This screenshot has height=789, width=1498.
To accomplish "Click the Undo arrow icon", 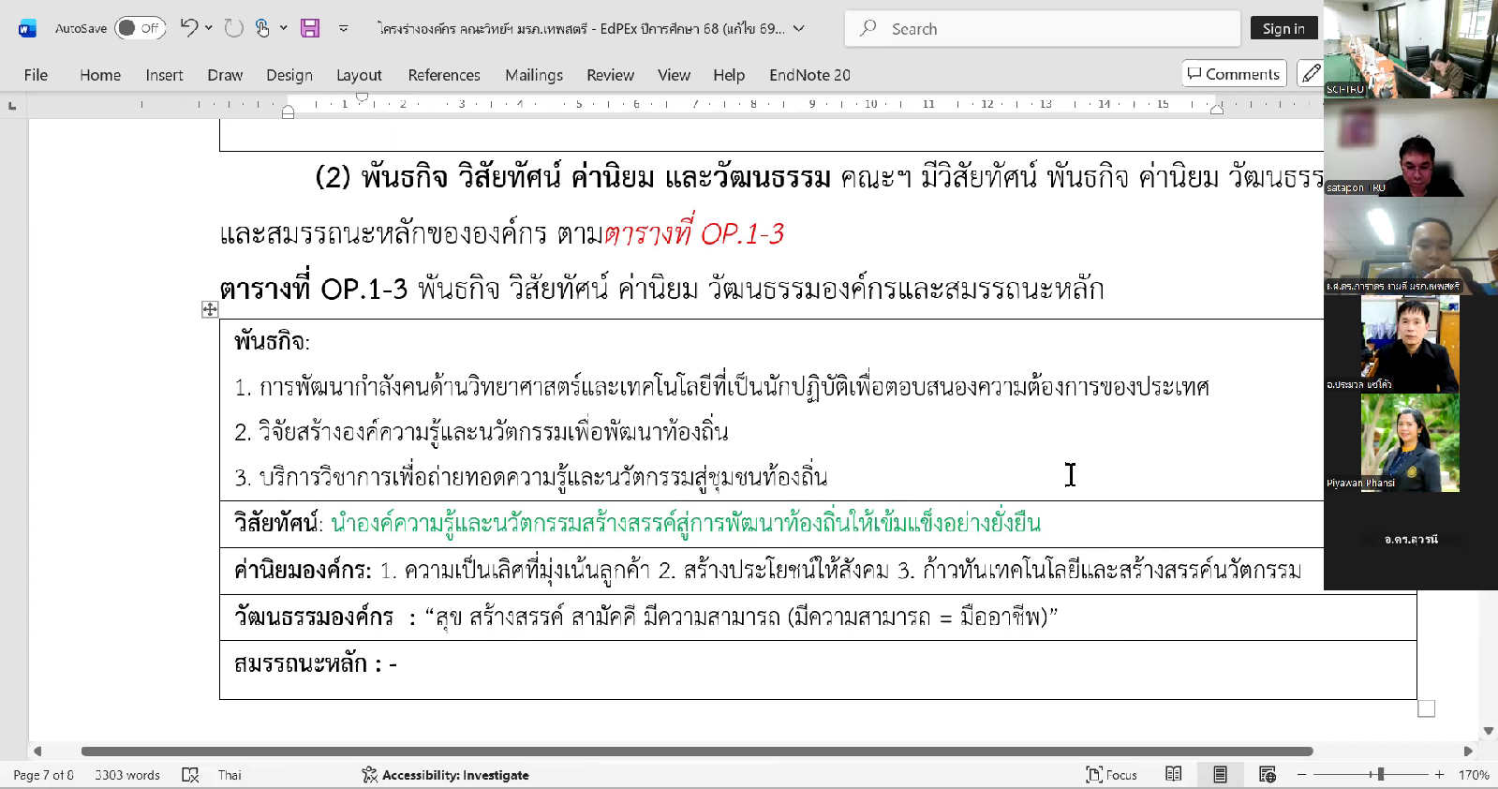I will 189,28.
